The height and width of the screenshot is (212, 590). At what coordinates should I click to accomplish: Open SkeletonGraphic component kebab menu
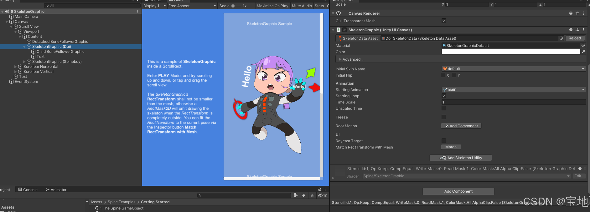[x=583, y=30]
